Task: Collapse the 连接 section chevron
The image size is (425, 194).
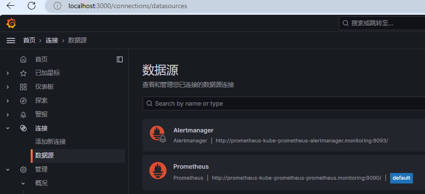Action: 8,128
